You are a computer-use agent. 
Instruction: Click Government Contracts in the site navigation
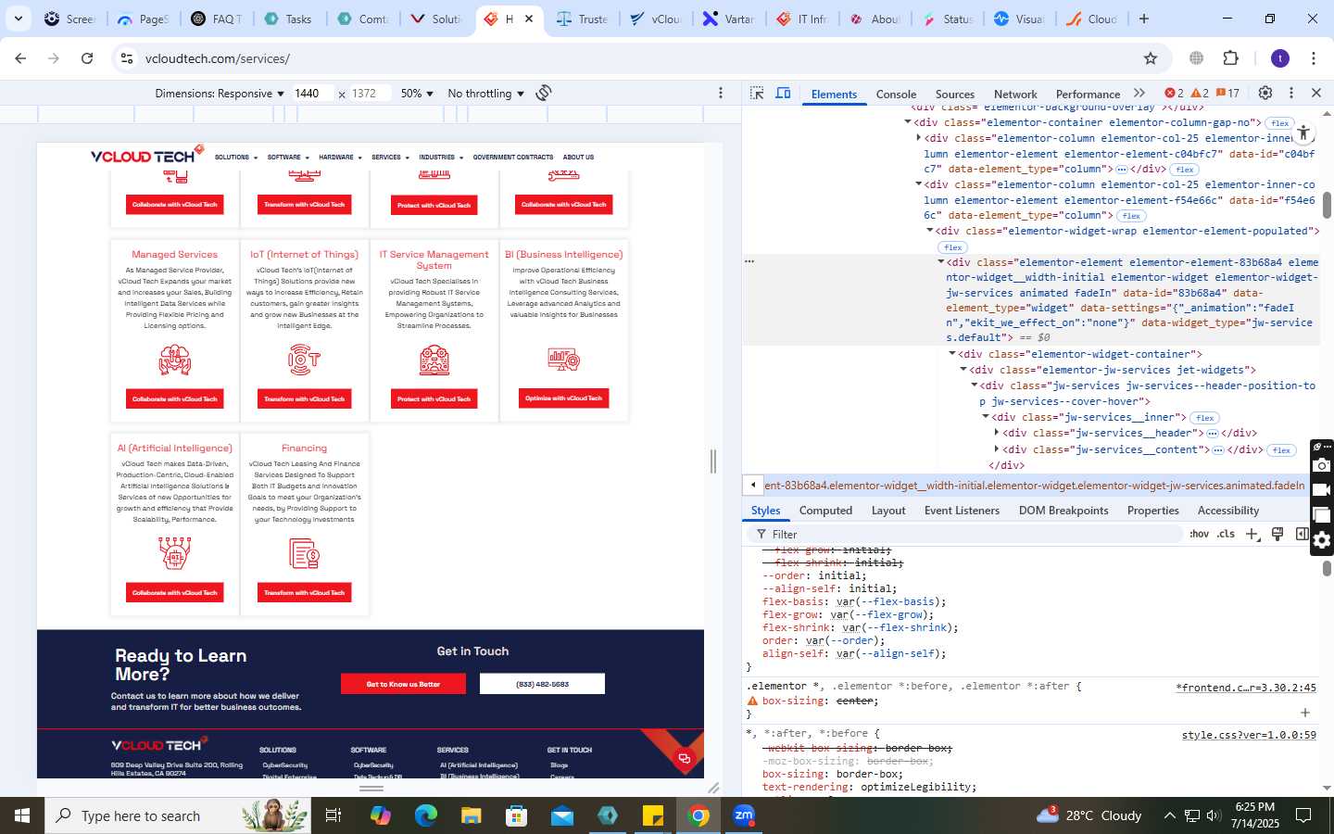pos(513,158)
